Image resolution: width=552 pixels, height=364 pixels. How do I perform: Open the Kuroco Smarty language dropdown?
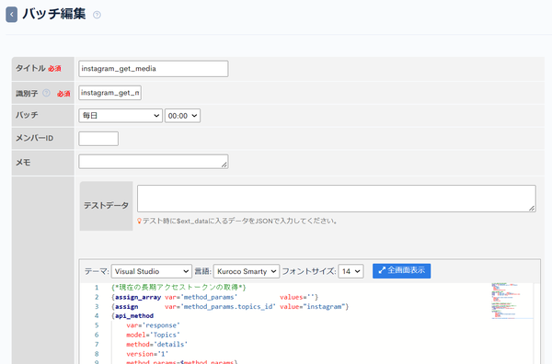tap(247, 271)
